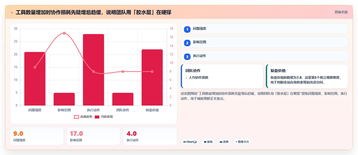Click the 双轴关联 label in header
This screenshot has width=358, height=155.
point(341,12)
